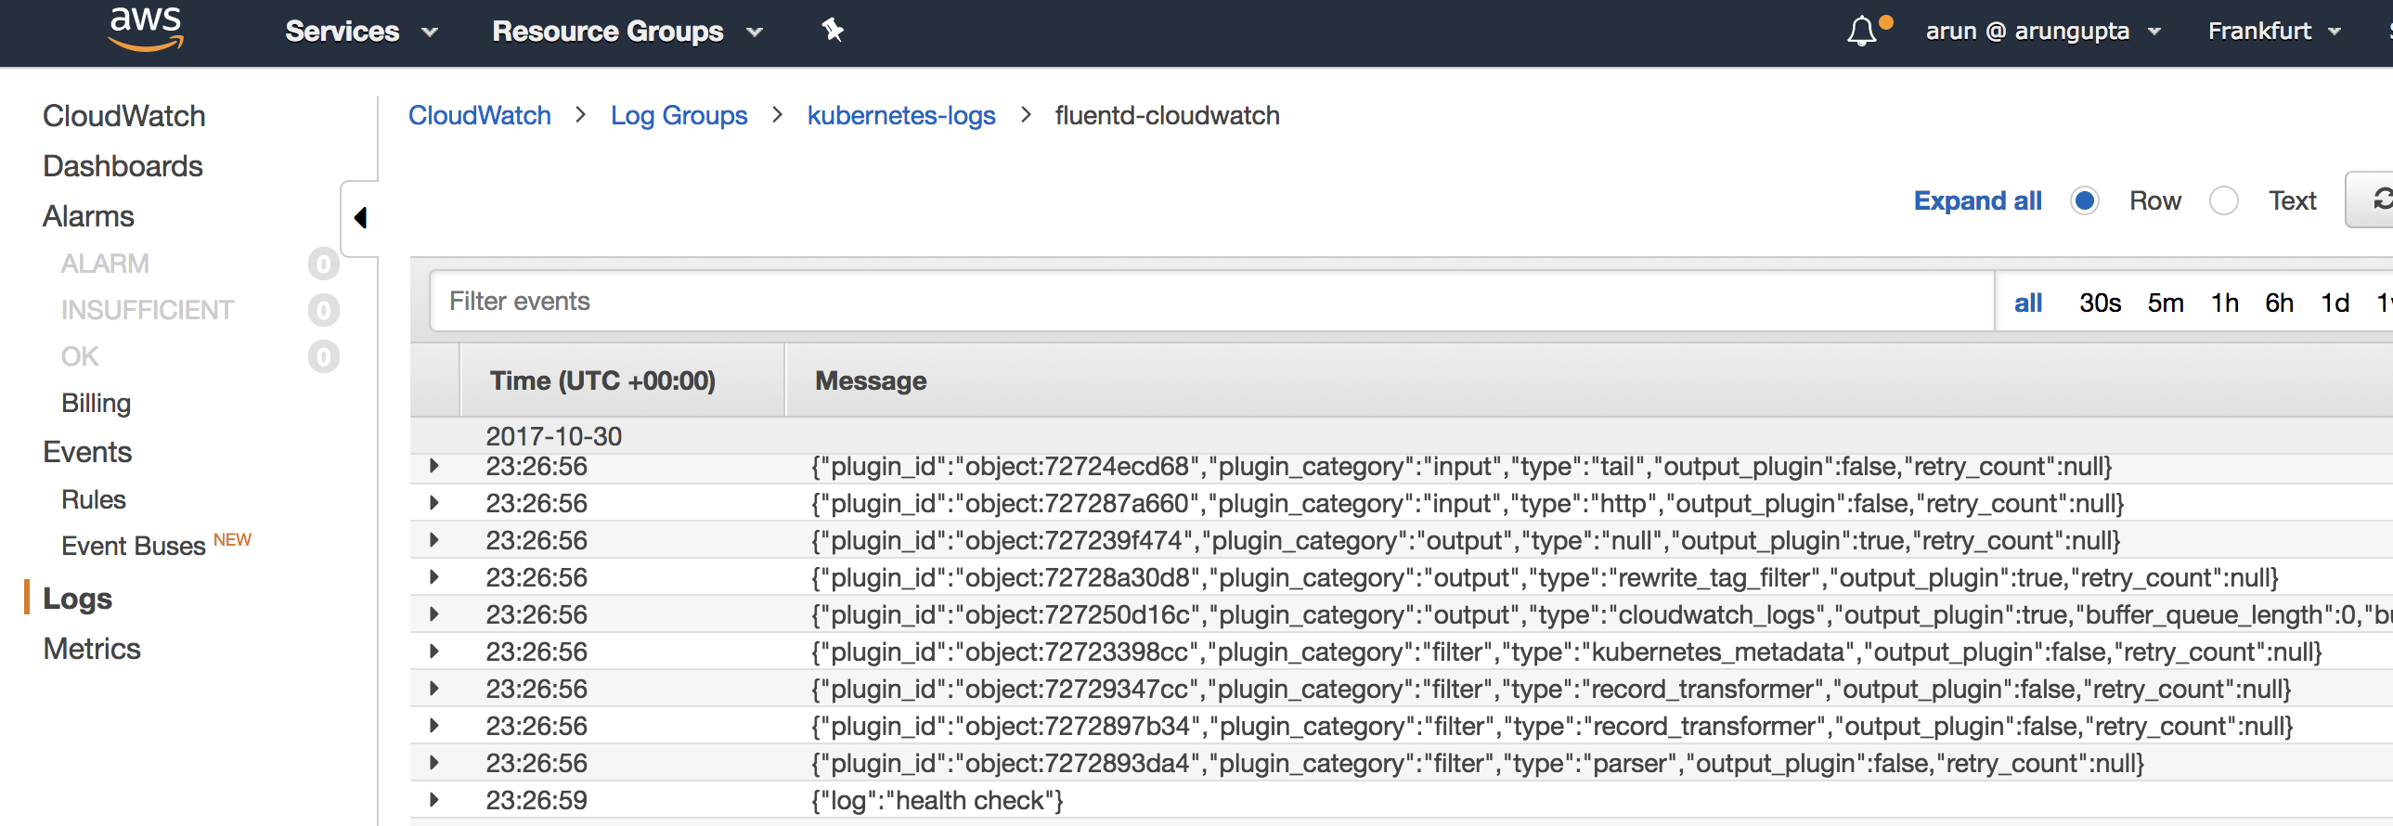
Task: Click the health check message text
Action: pyautogui.click(x=938, y=800)
